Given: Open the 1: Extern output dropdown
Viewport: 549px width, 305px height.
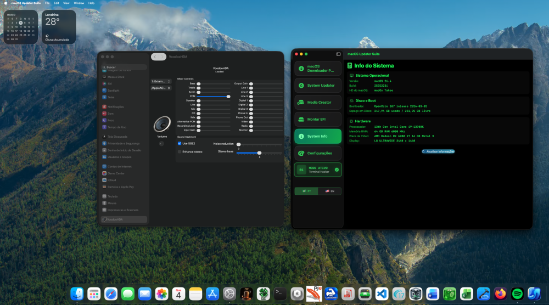Looking at the screenshot, I should click(x=161, y=82).
